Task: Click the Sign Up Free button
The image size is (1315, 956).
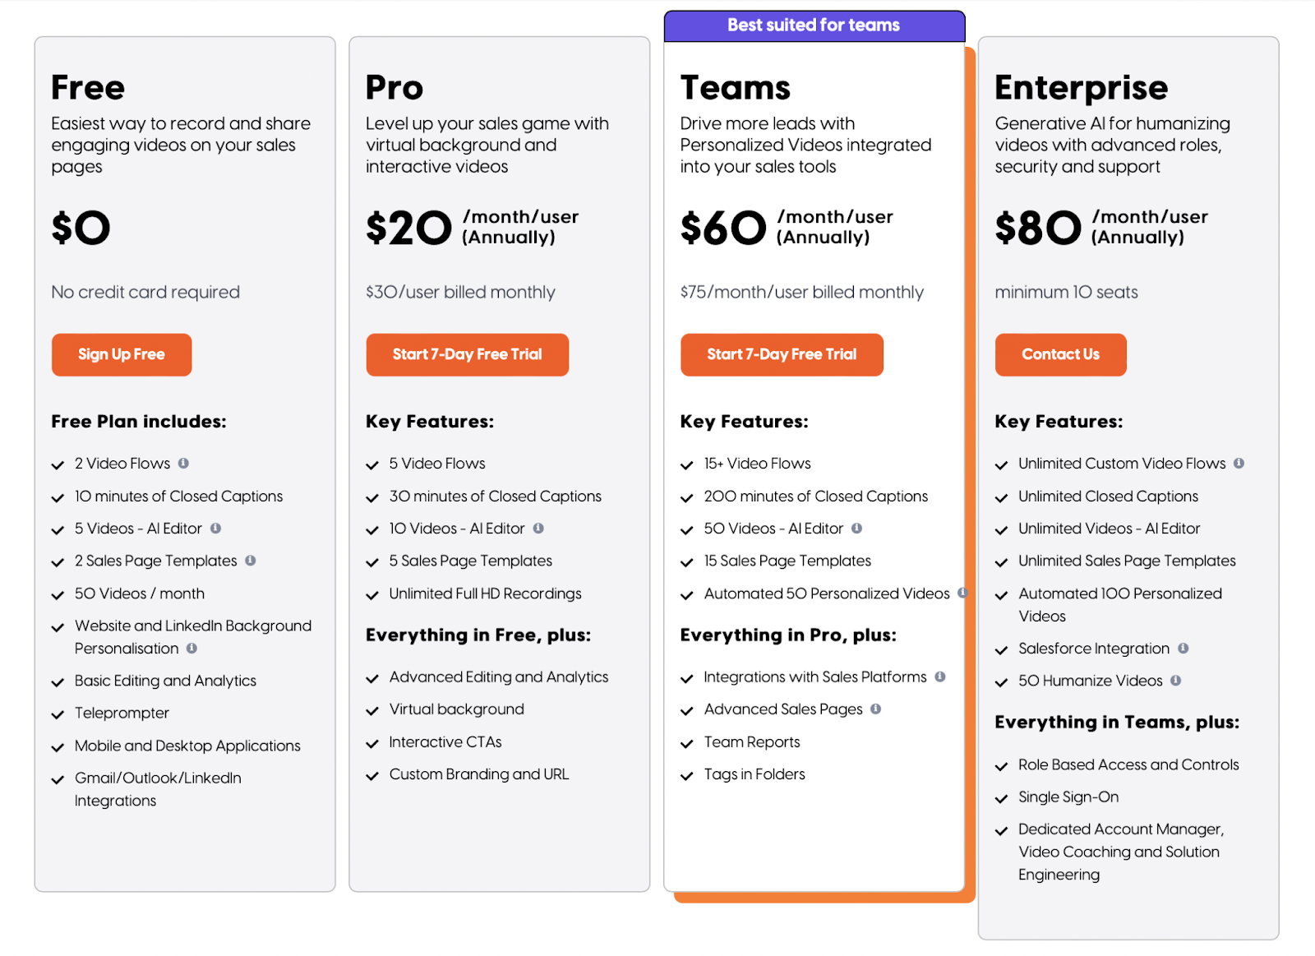Action: [122, 354]
